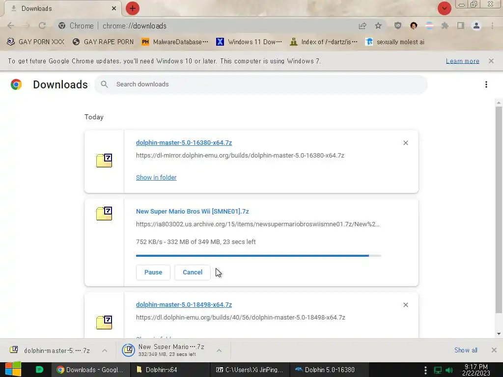The image size is (503, 377).
Task: Click the 7z file icon for dolphin-master-5.0-16380
Action: coord(104,161)
